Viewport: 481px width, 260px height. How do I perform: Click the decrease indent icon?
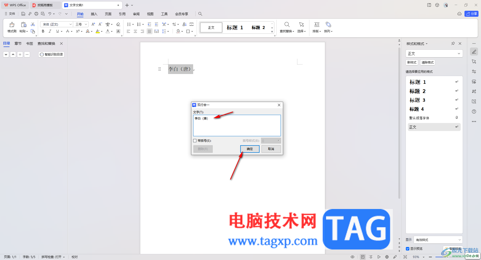pos(150,24)
